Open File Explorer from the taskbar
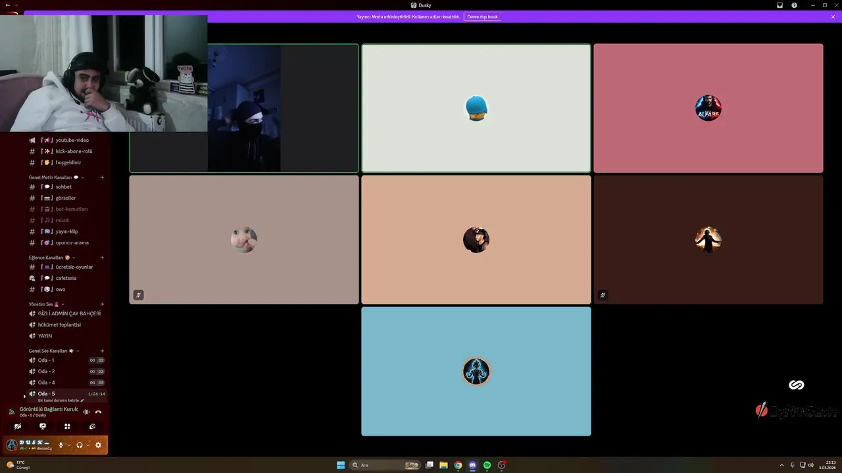This screenshot has width=842, height=473. coord(443,465)
